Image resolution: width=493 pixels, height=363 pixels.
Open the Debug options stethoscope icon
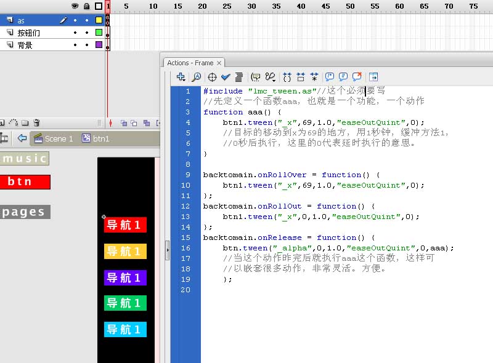coord(271,77)
